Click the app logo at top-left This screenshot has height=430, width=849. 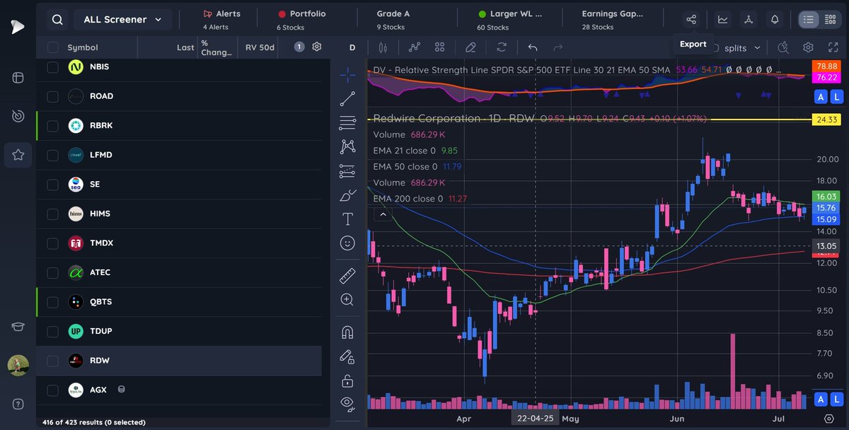(x=18, y=27)
